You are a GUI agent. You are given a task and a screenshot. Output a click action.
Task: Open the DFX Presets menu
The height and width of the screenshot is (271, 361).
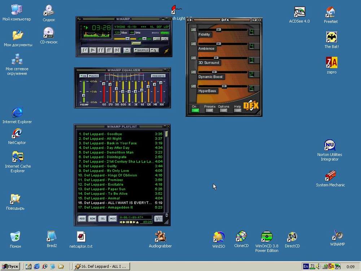[x=209, y=110]
